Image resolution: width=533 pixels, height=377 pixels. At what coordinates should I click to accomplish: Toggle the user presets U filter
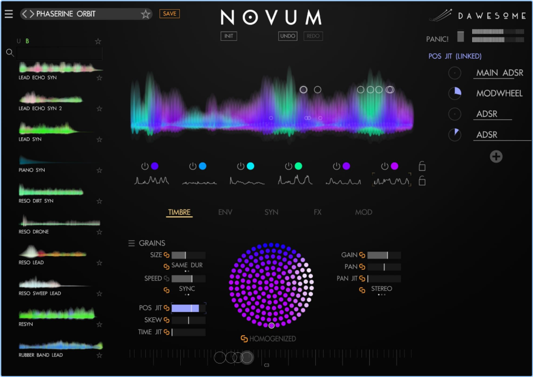coord(19,41)
